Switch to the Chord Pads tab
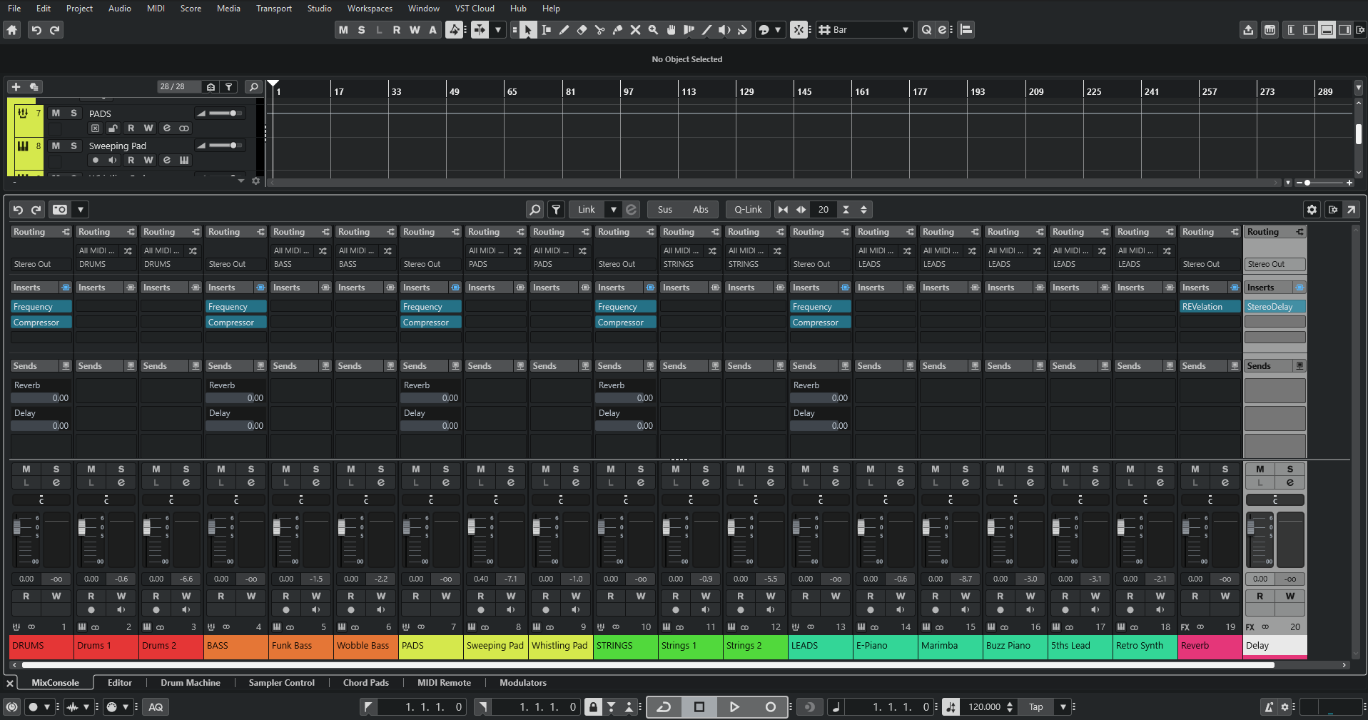This screenshot has height=720, width=1368. click(x=365, y=682)
